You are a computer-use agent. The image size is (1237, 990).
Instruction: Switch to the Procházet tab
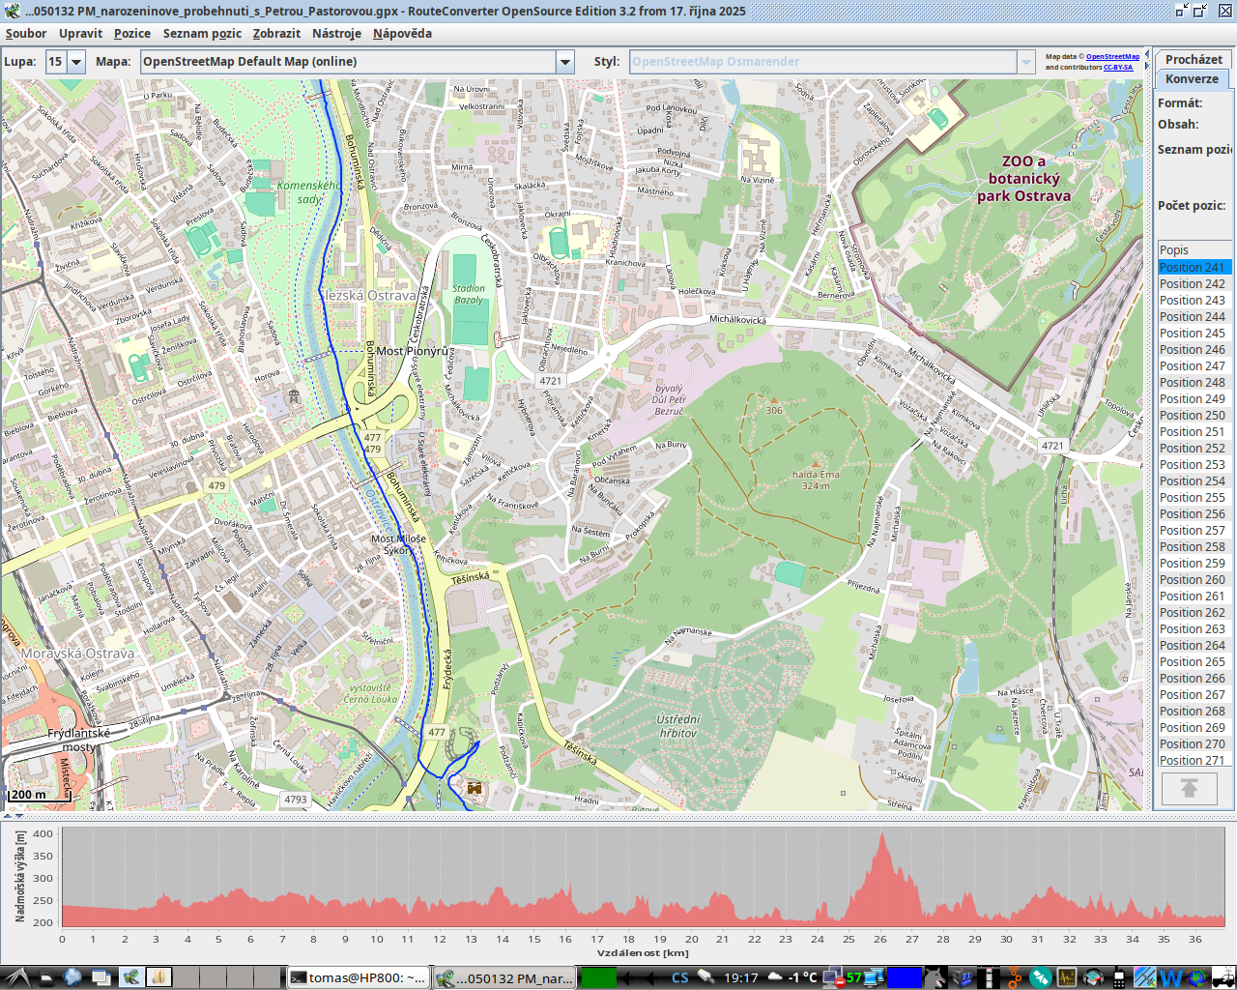coord(1194,59)
